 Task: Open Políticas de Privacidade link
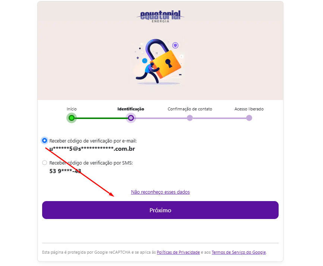178,252
